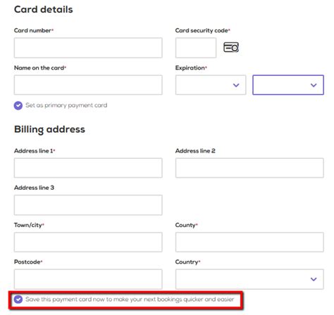Screen dimensions: 334x315
Task: Click the Save this payment card label text
Action: point(130,300)
